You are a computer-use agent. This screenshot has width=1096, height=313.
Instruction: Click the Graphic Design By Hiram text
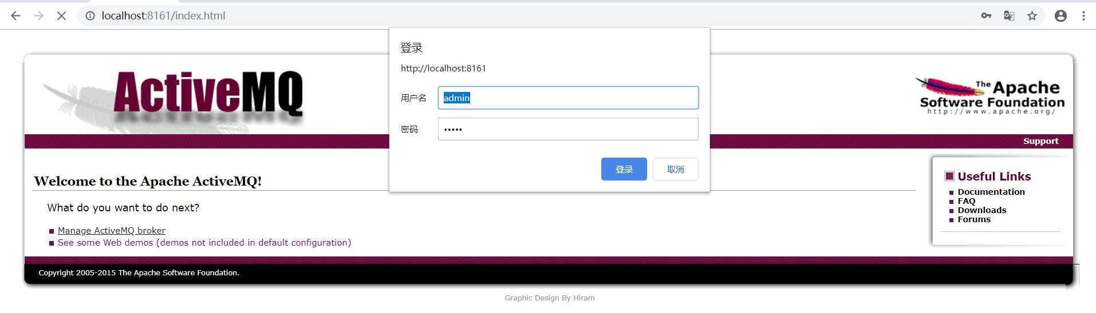point(550,298)
